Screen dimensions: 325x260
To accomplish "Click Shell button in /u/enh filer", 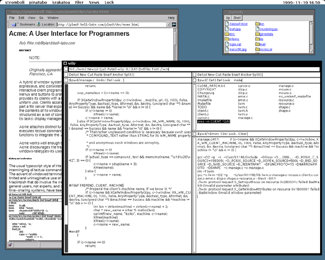I will pyautogui.click(x=237, y=18).
